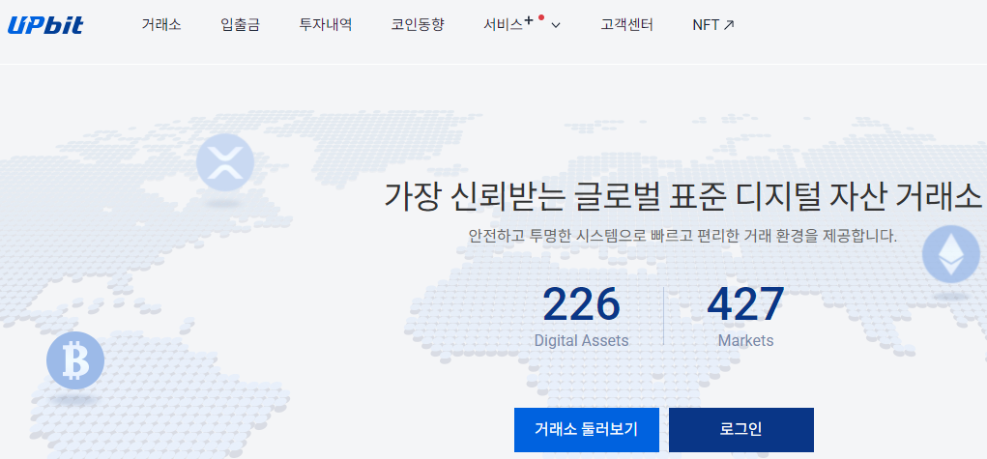The image size is (987, 459).
Task: Open 투자내역 from the navigation bar
Action: (x=326, y=25)
